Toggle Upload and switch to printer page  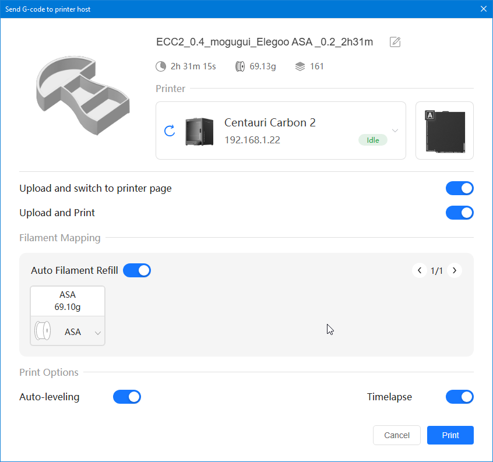(459, 189)
